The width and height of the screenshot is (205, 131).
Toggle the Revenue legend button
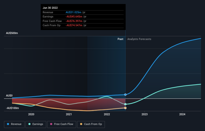tap(14, 124)
